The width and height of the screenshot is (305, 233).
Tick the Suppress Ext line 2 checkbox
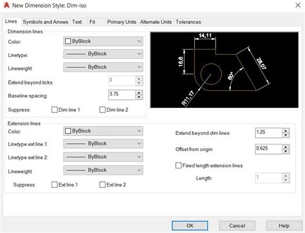click(102, 185)
